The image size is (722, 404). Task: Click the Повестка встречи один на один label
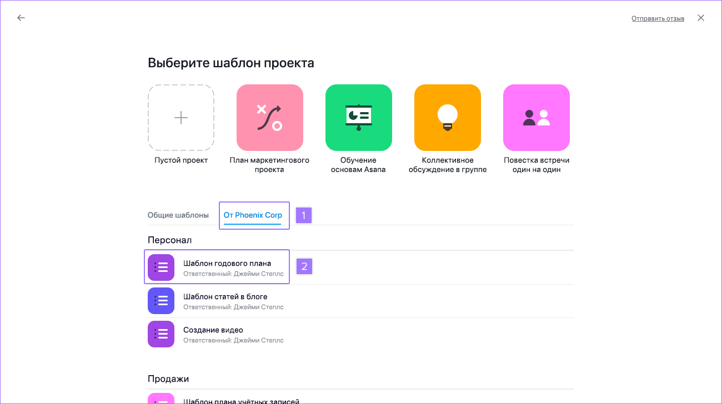point(537,165)
